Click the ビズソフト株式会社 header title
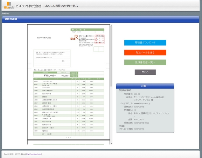 coord(28,6)
